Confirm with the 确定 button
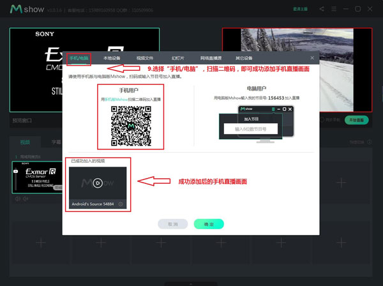Image resolution: width=383 pixels, height=286 pixels. click(209, 224)
